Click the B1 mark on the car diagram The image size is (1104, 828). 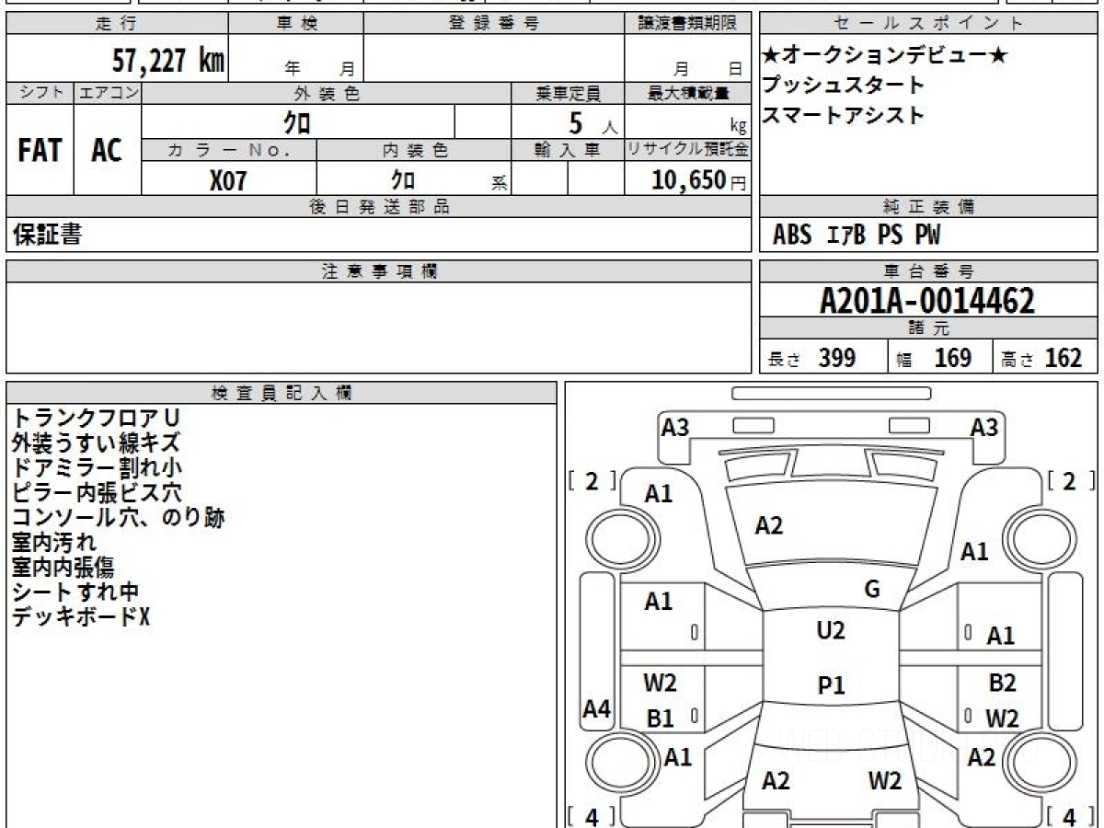(660, 719)
